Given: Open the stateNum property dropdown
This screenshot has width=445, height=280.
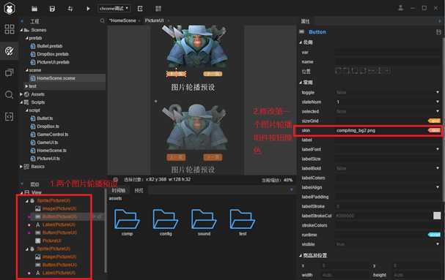Looking at the screenshot, I should coord(438,102).
